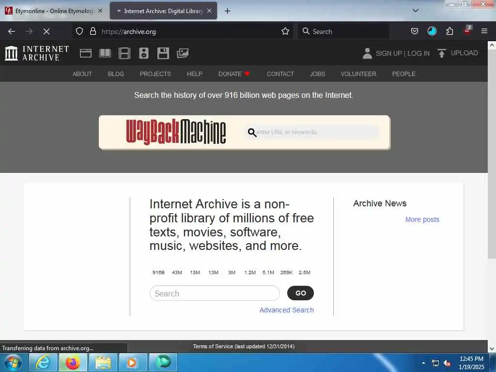Click the Wayback Machine logo
This screenshot has width=496, height=372.
pos(176,132)
